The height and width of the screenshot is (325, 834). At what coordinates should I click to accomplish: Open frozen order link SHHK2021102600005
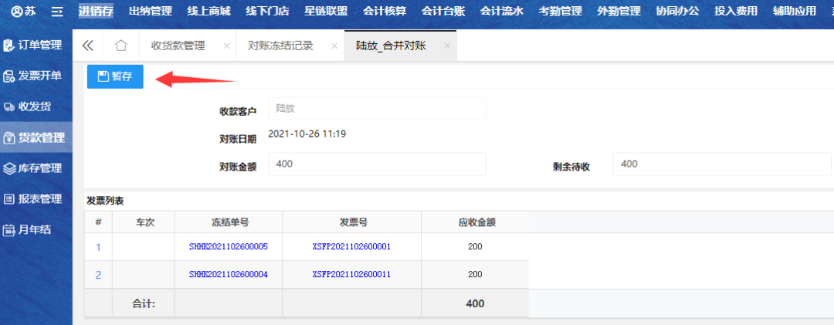229,247
